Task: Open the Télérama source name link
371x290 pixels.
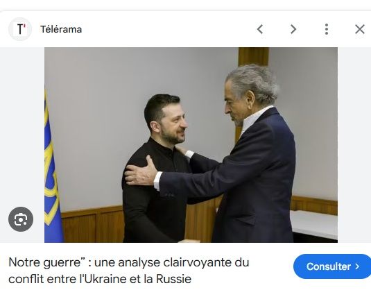Action: (61, 29)
